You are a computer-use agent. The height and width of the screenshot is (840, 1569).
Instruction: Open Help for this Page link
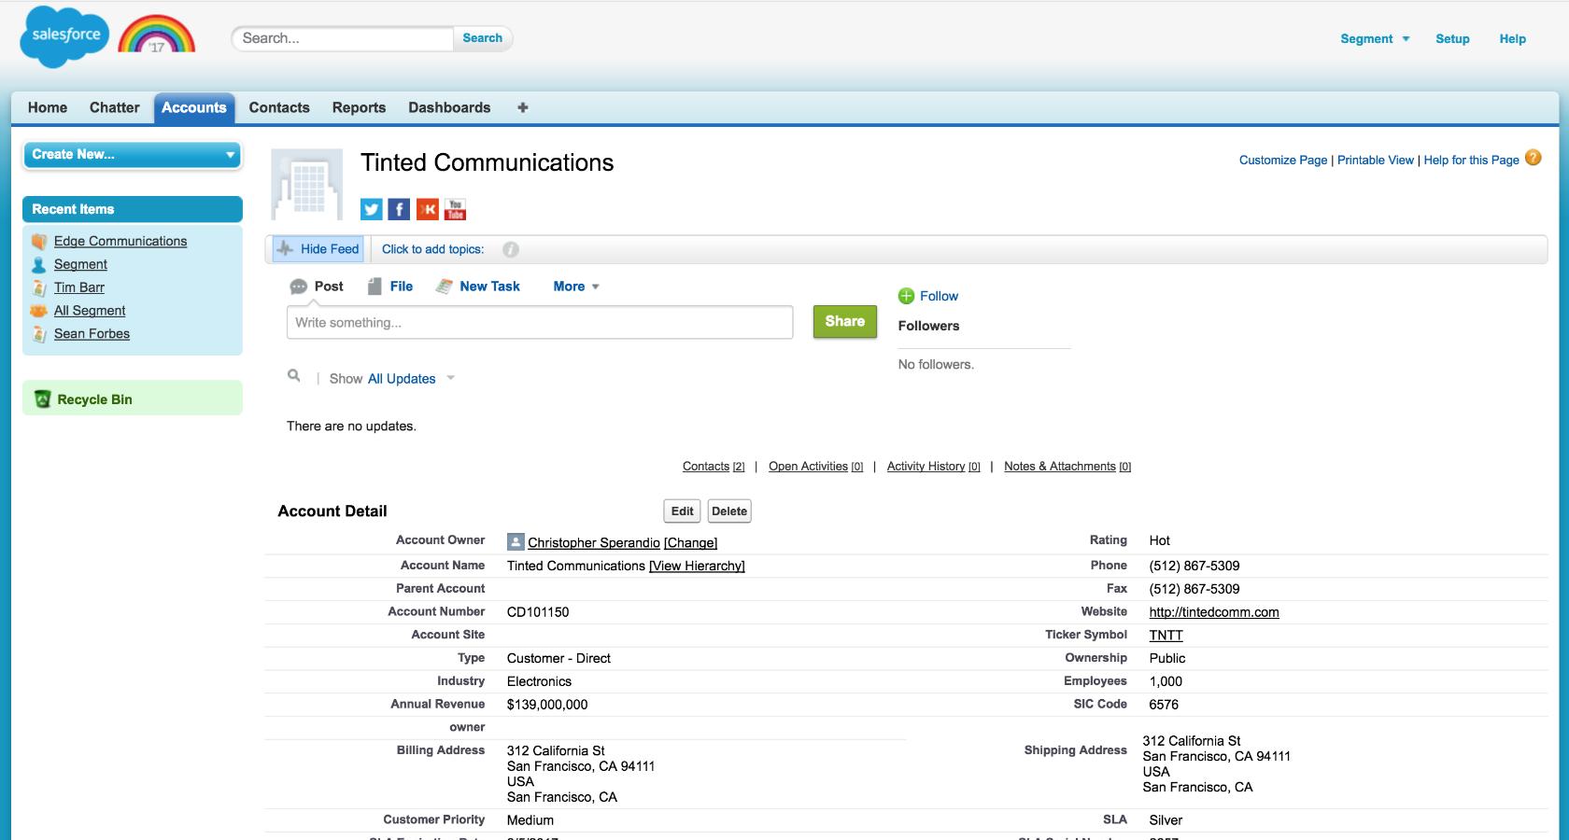(x=1471, y=160)
